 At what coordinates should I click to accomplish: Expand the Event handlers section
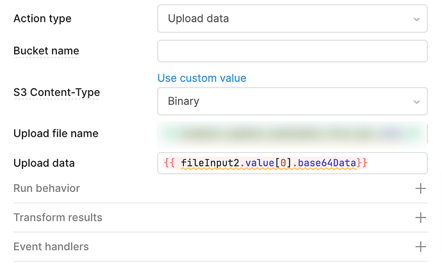click(x=220, y=247)
